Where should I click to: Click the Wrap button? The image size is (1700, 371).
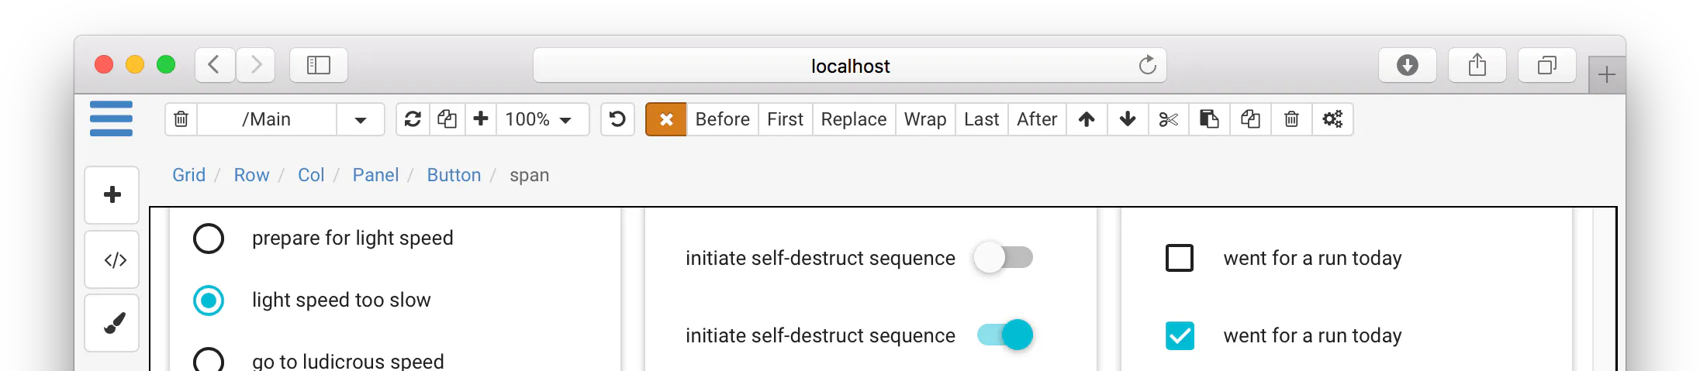[924, 119]
